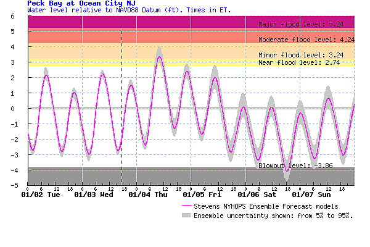Select the 01/02 Tue date label
Image resolution: width=370 pixels, height=247 pixels.
[x=41, y=195]
